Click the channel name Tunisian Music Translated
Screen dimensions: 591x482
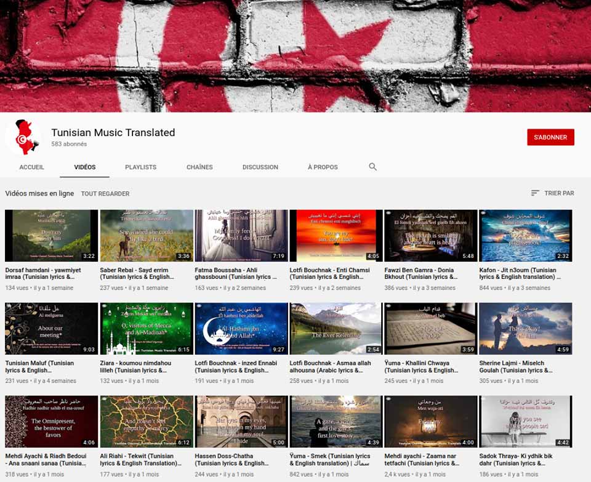tap(113, 132)
